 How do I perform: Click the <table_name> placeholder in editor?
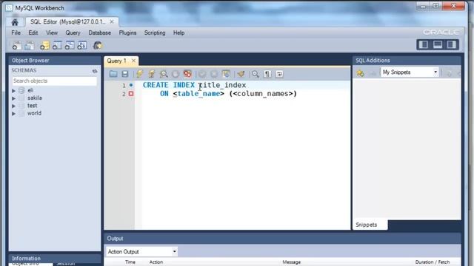point(198,94)
